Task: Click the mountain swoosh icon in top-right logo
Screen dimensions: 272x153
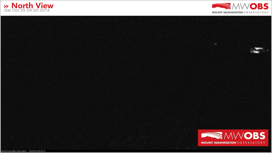Action: [221, 6]
